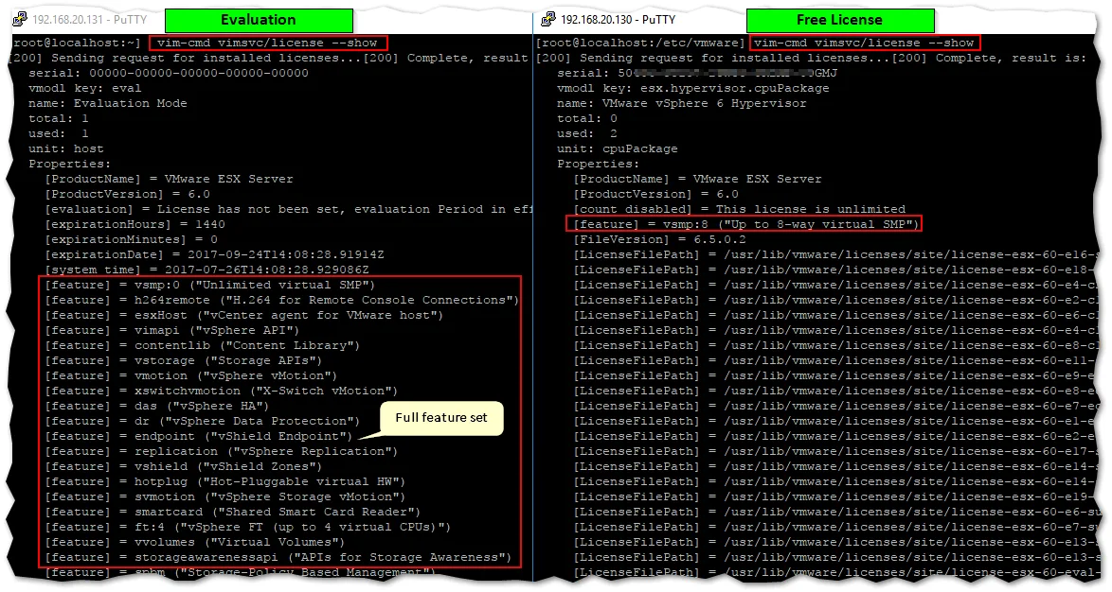Click the vim-cmd license command in the left terminal

[x=267, y=43]
